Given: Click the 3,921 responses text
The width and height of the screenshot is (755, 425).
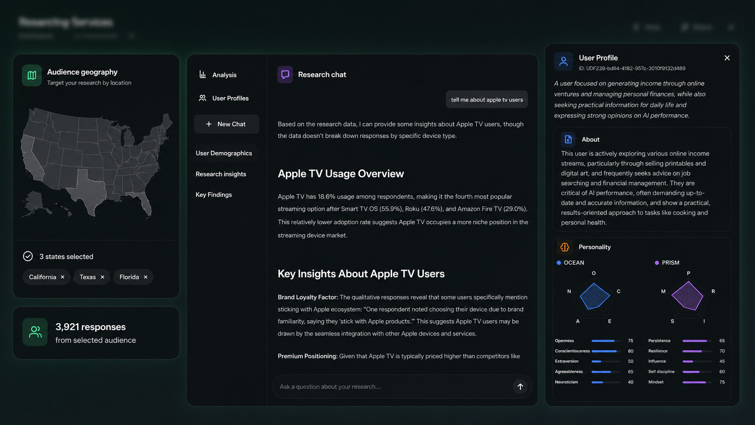Looking at the screenshot, I should (x=90, y=327).
